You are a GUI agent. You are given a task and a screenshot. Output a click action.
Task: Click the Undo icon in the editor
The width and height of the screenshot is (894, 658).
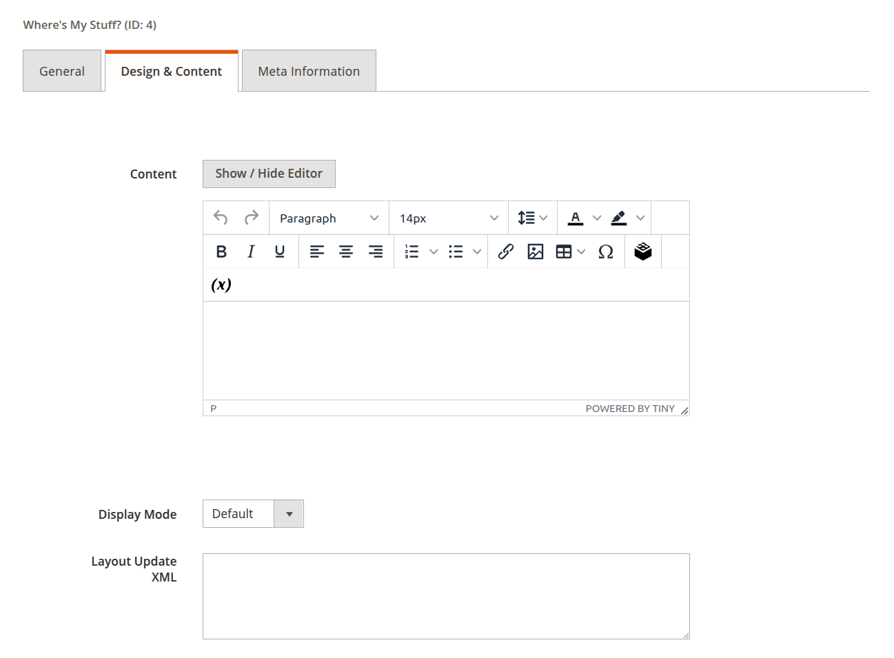(220, 217)
